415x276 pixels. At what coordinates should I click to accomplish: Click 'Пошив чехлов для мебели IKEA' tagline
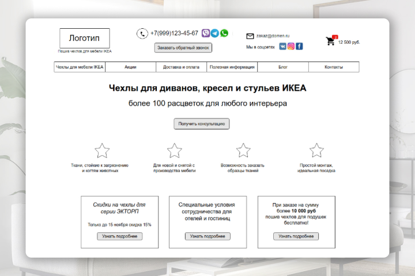(85, 51)
